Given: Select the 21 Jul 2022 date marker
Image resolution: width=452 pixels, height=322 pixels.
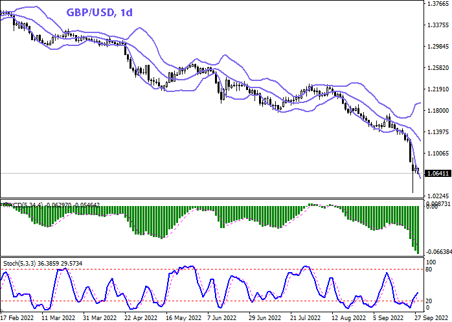Looking at the screenshot, I should click(306, 318).
